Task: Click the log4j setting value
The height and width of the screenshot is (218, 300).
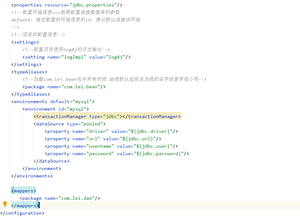Action: (x=116, y=57)
